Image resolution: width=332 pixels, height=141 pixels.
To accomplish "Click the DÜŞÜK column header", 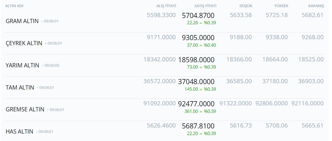I will 246,6.
